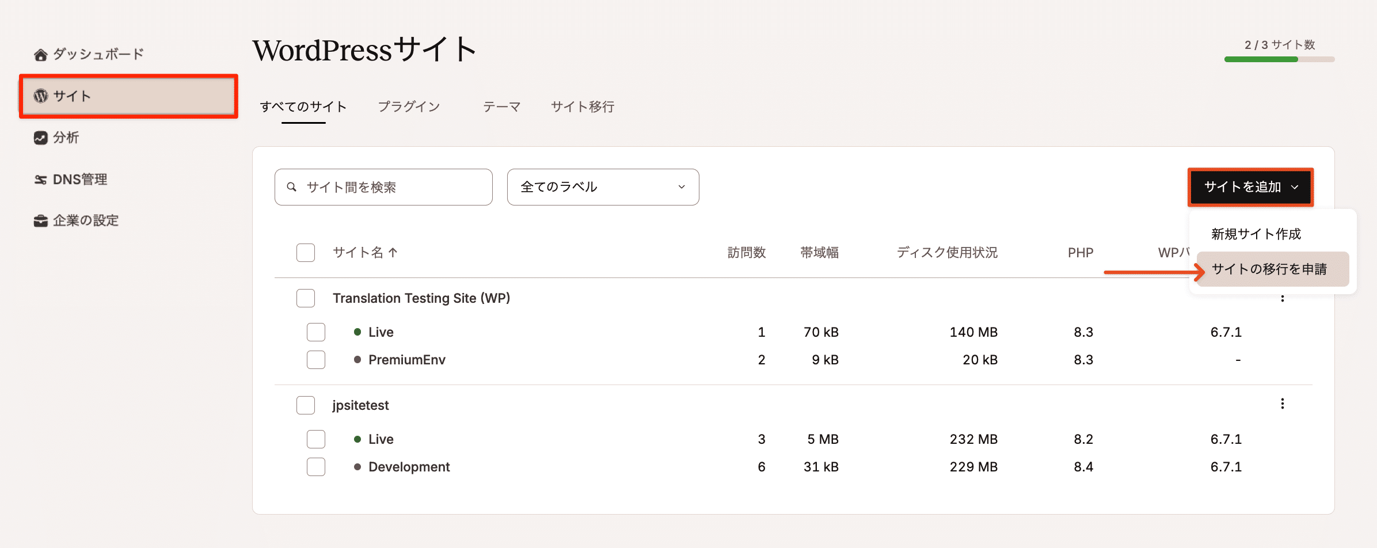Image resolution: width=1377 pixels, height=548 pixels.
Task: Open the 分析 analytics sidebar icon
Action: [40, 138]
